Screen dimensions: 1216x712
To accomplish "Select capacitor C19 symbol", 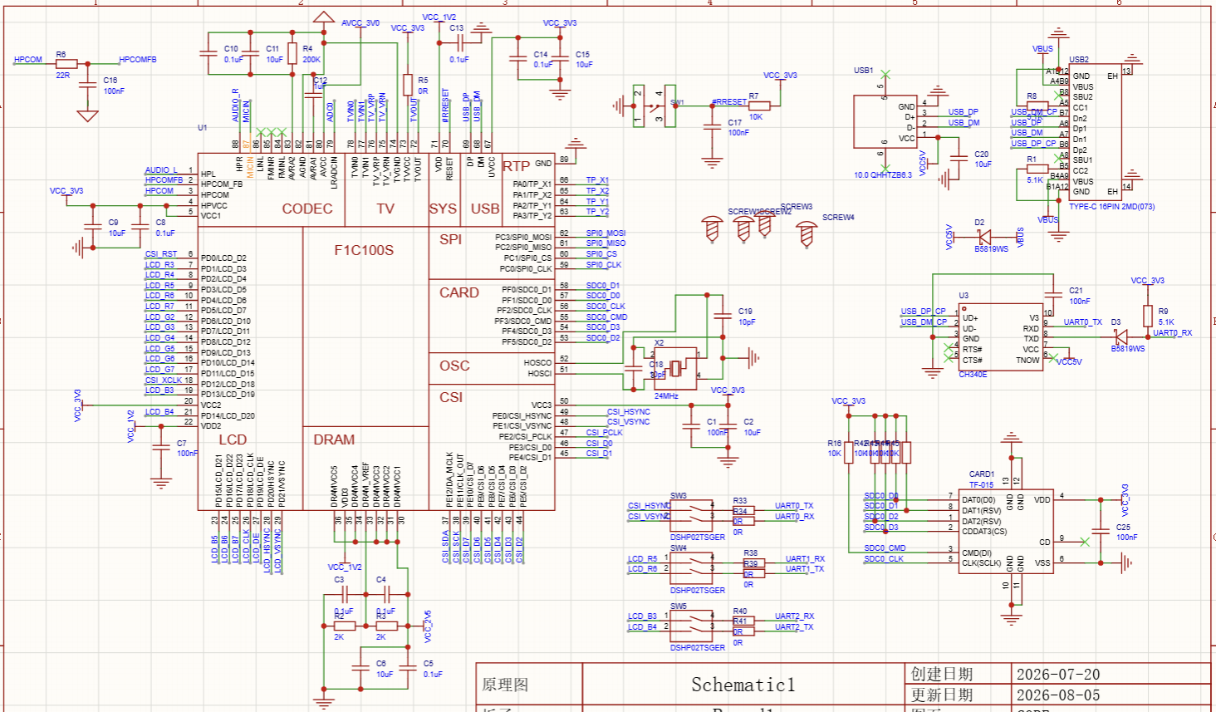I will pos(723,315).
